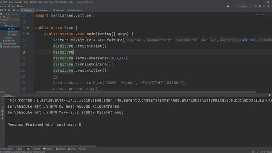Open the Navigate menu
Viewport: 272px width, 153px height.
(18, 2)
